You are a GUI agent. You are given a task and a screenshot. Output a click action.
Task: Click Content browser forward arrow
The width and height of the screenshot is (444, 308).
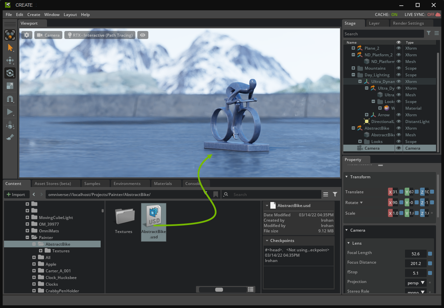(42, 194)
